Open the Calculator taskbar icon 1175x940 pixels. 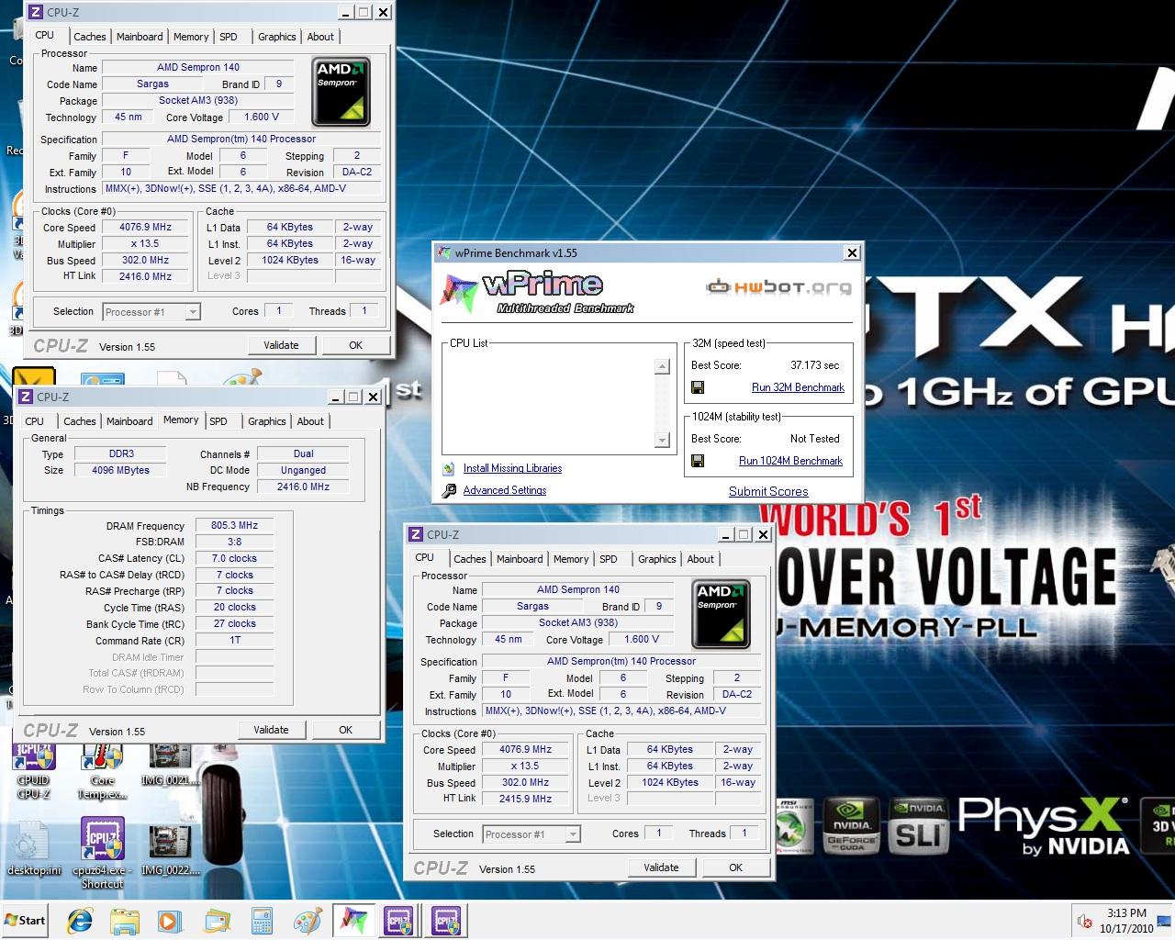(x=262, y=920)
